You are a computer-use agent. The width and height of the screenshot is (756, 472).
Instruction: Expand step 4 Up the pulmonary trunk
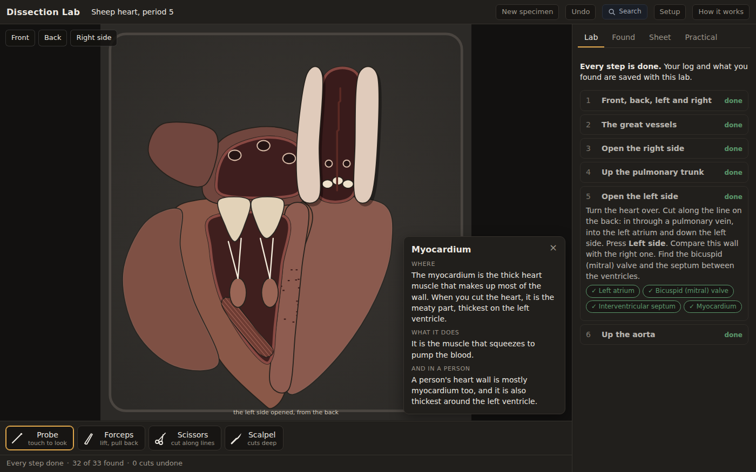(x=664, y=172)
